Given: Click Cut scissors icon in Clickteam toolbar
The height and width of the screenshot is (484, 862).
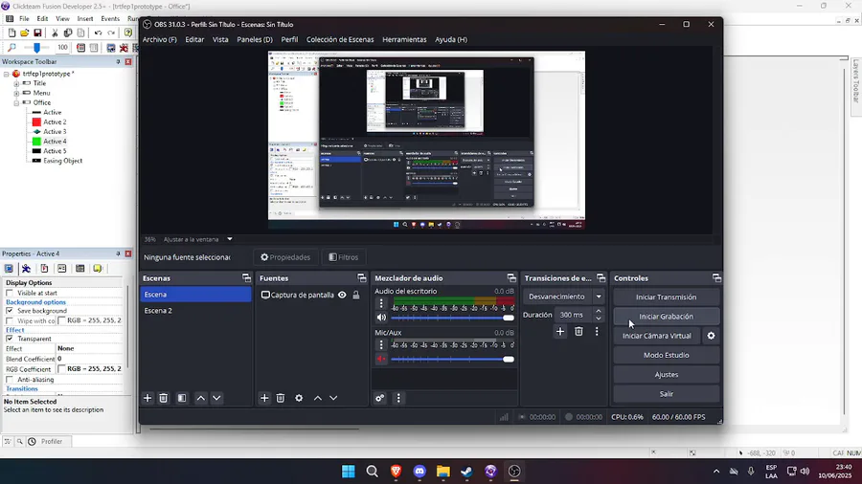Looking at the screenshot, I should click(x=55, y=33).
